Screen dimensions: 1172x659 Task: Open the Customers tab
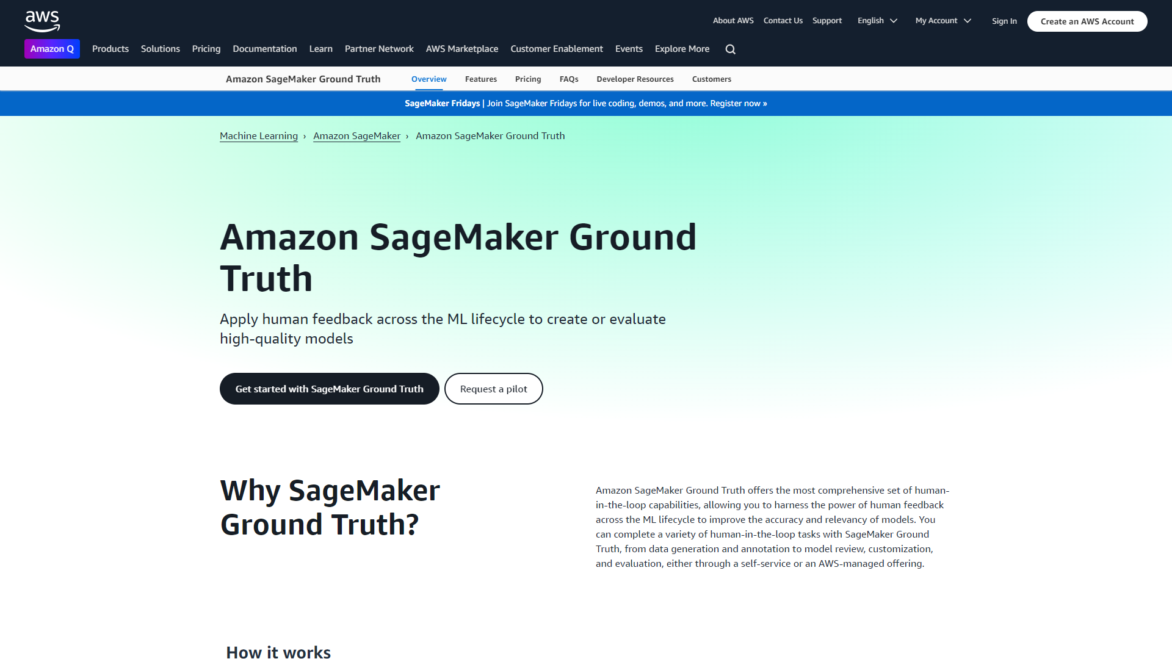point(711,79)
